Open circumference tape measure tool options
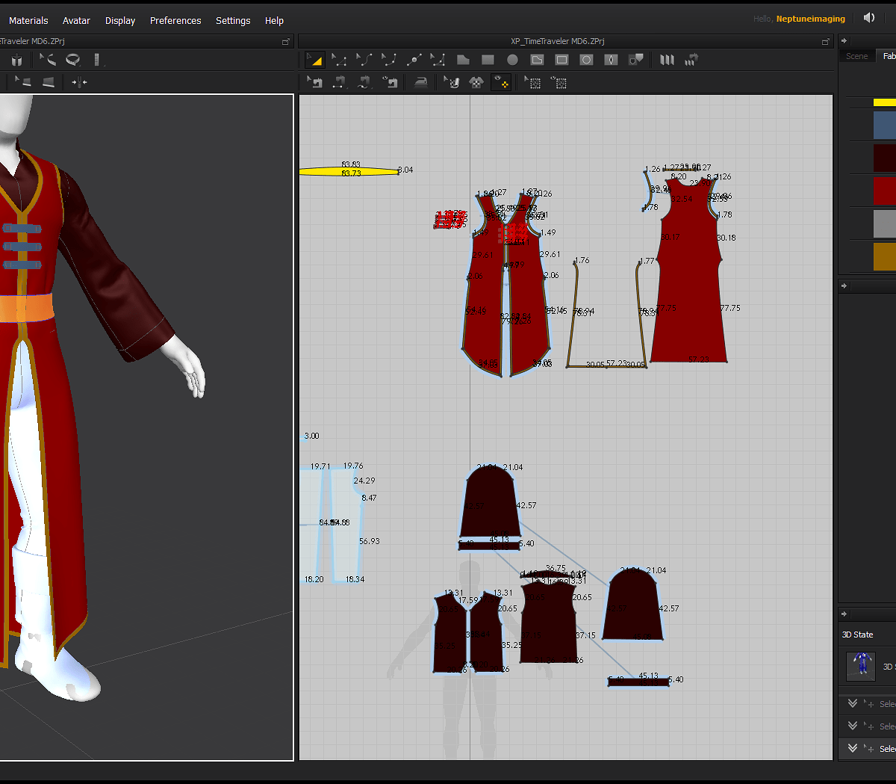 pyautogui.click(x=73, y=60)
